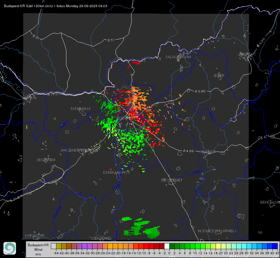Click the small red echo north near the border
This screenshot has height=258, width=280.
point(137,62)
